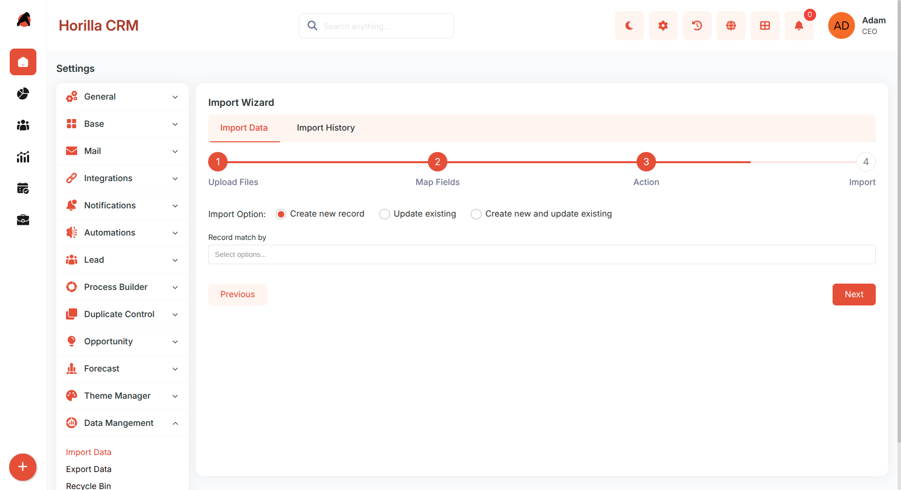Open briefcase icon in sidebar

coord(23,220)
